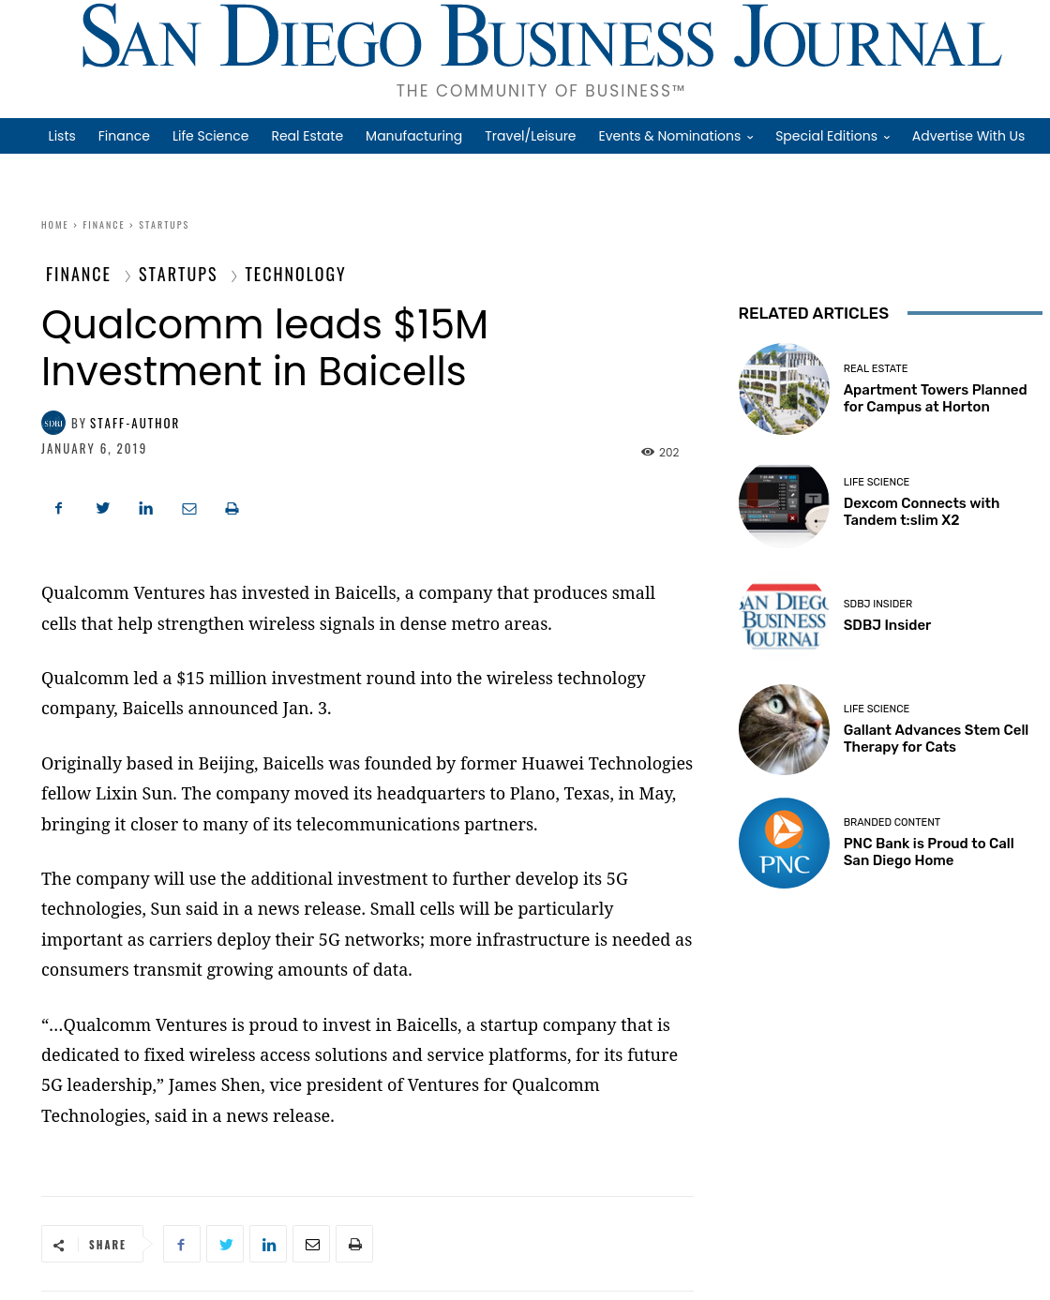The width and height of the screenshot is (1050, 1300).
Task: Click the SHARE label button
Action: [x=92, y=1244]
